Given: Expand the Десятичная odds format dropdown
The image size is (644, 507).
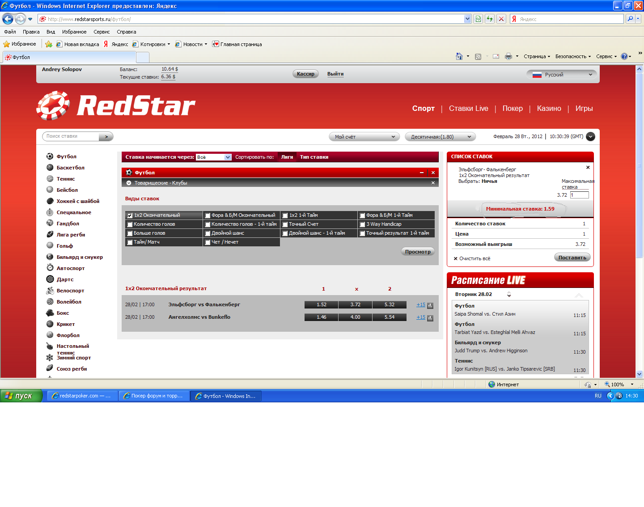Looking at the screenshot, I should point(440,137).
